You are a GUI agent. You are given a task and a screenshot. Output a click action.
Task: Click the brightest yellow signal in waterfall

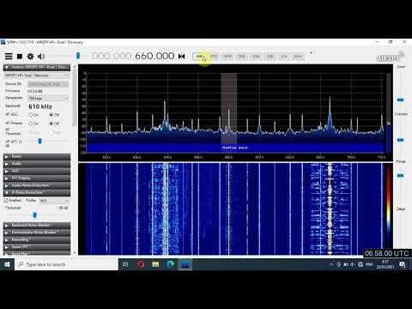tap(330, 209)
